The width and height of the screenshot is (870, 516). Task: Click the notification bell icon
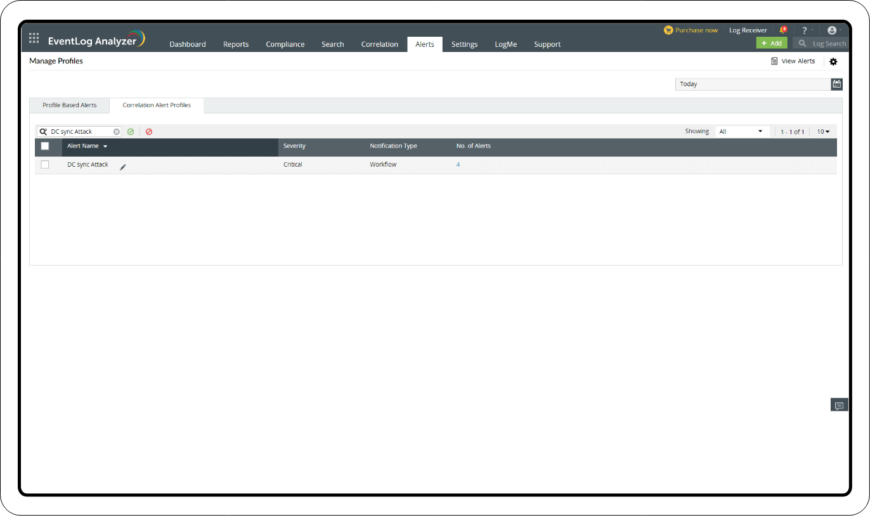tap(783, 29)
